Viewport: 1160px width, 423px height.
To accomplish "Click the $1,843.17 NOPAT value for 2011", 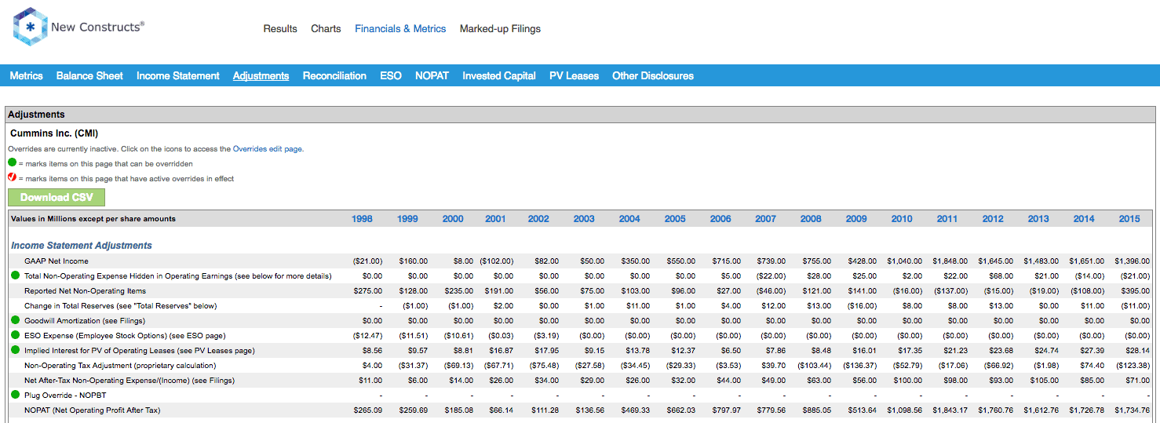I will click(x=950, y=410).
